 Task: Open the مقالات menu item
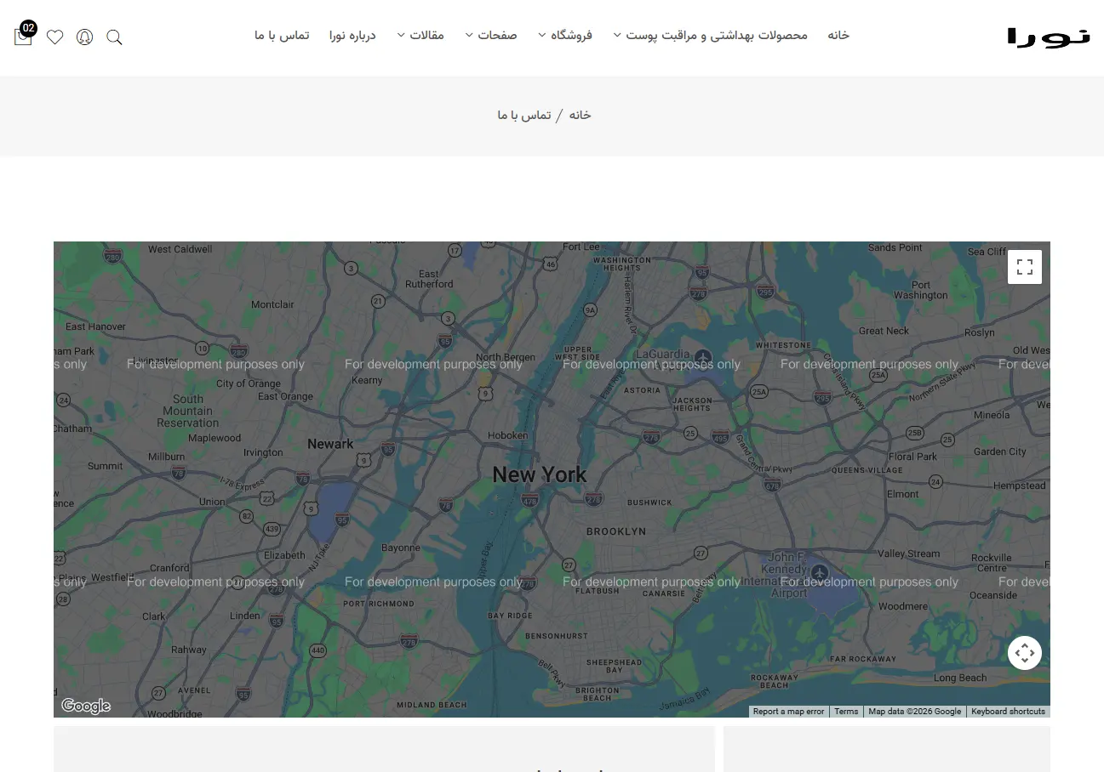(x=427, y=36)
